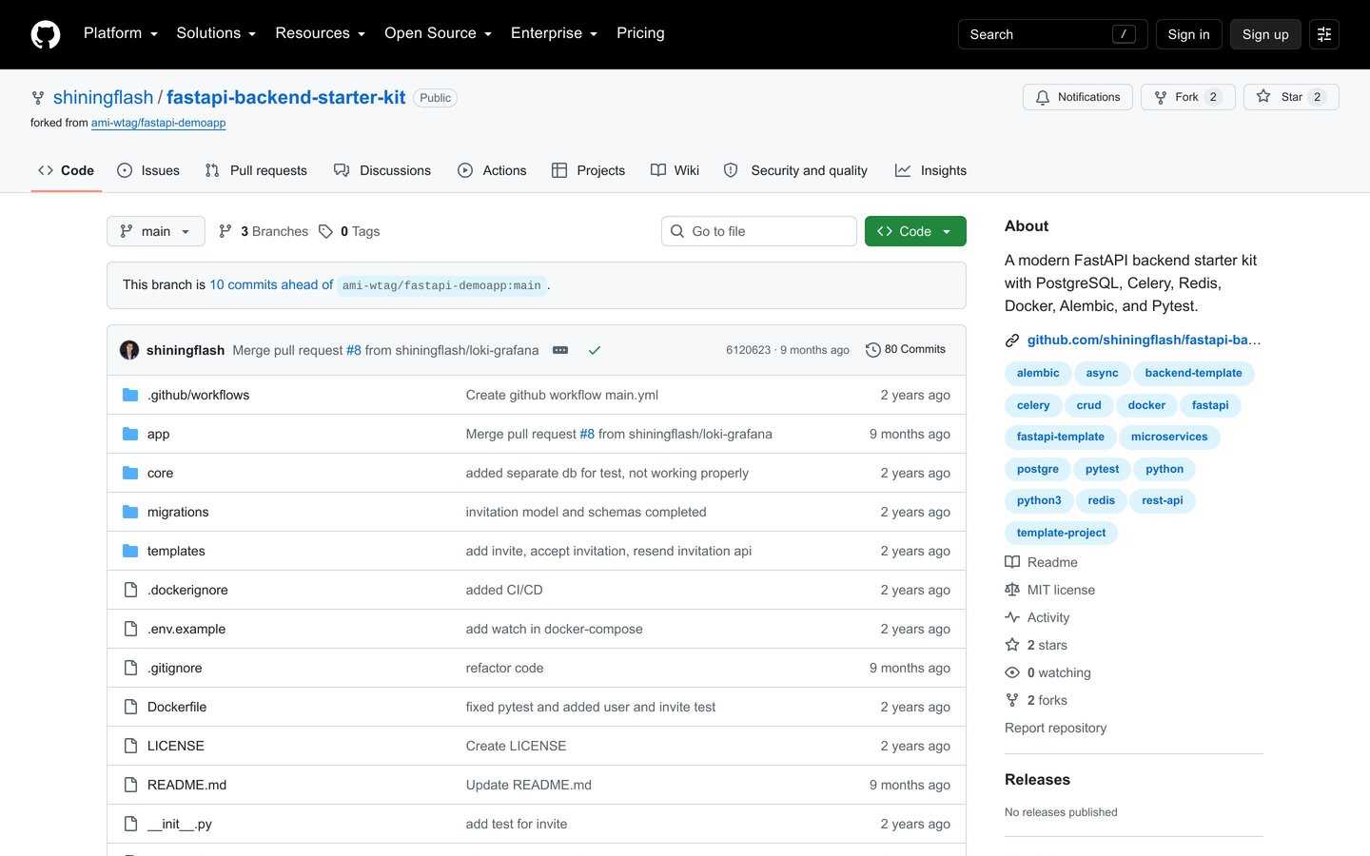
Task: Click the Dockerfile file icon
Action: 130,707
